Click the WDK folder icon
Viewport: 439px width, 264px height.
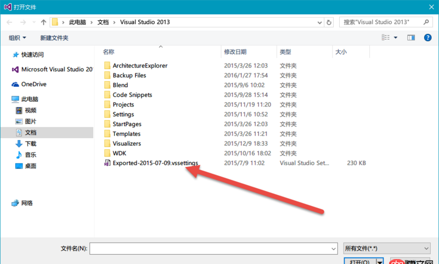click(107, 153)
